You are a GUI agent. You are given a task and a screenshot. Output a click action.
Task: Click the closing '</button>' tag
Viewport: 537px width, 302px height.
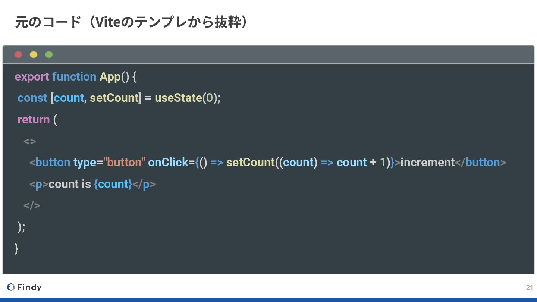coord(481,163)
